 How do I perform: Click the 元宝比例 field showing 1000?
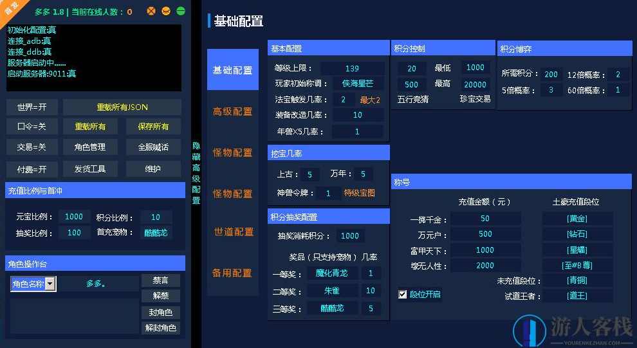click(x=74, y=217)
